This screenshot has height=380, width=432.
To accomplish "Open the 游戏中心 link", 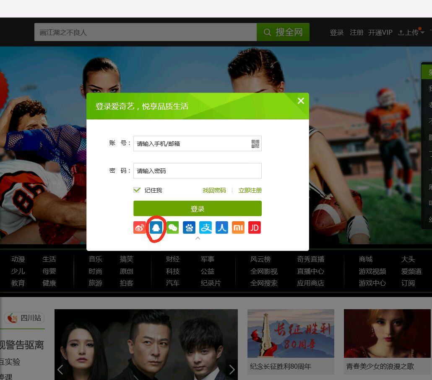I will click(x=372, y=283).
